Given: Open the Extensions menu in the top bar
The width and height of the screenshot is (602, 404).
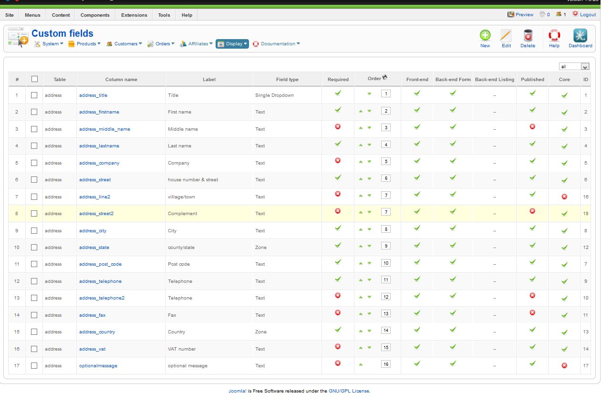Looking at the screenshot, I should click(x=134, y=15).
